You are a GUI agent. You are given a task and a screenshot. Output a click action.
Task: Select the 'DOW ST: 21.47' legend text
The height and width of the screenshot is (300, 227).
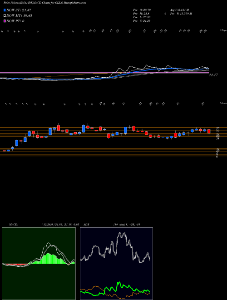tap(19, 10)
